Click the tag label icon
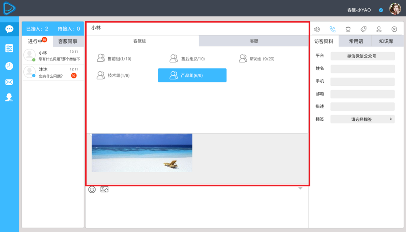Viewport: 406px width, 232px height. click(363, 29)
